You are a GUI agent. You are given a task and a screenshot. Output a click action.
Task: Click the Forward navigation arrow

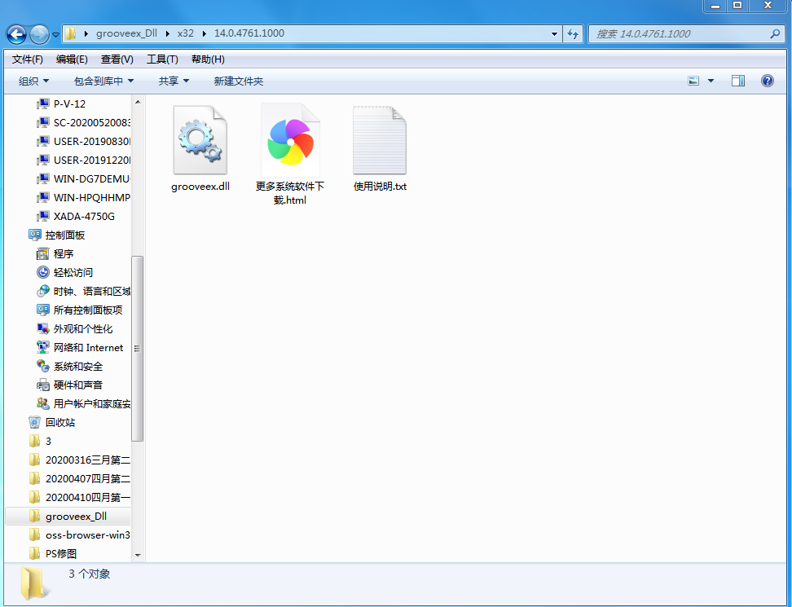39,34
